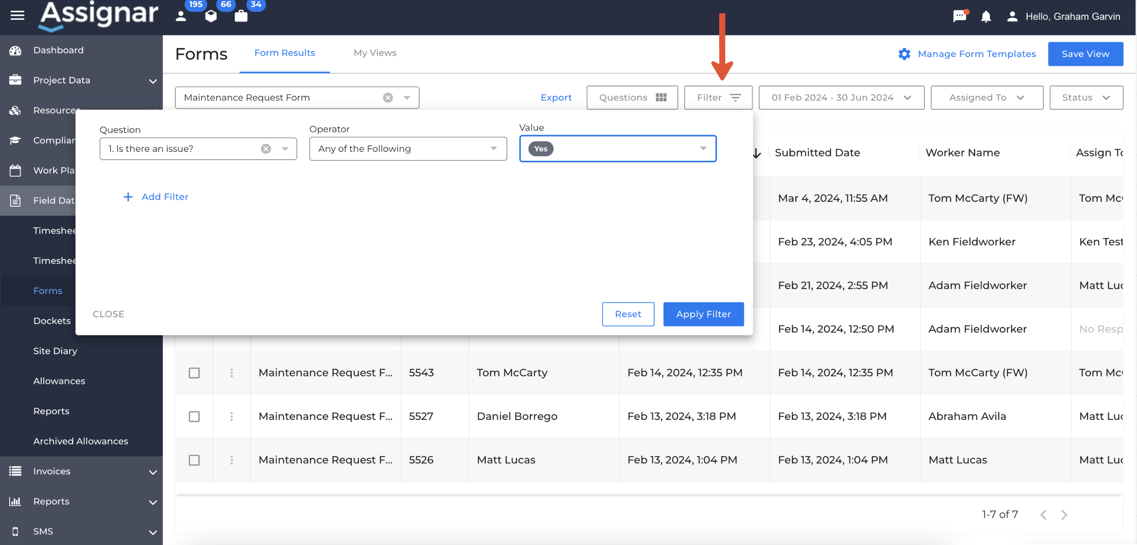The image size is (1137, 545).
Task: Clear the Maintenance Request Form selection
Action: click(387, 97)
